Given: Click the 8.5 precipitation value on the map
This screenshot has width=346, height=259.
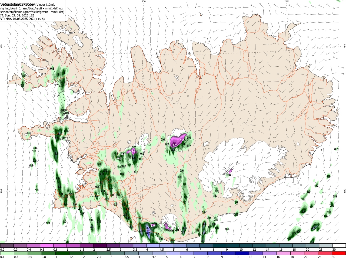Looking at the screenshot, I should pos(148,229).
